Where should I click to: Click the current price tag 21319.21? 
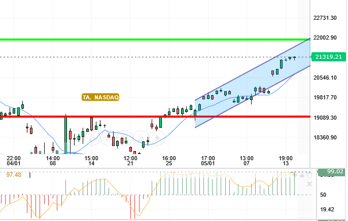(x=329, y=57)
